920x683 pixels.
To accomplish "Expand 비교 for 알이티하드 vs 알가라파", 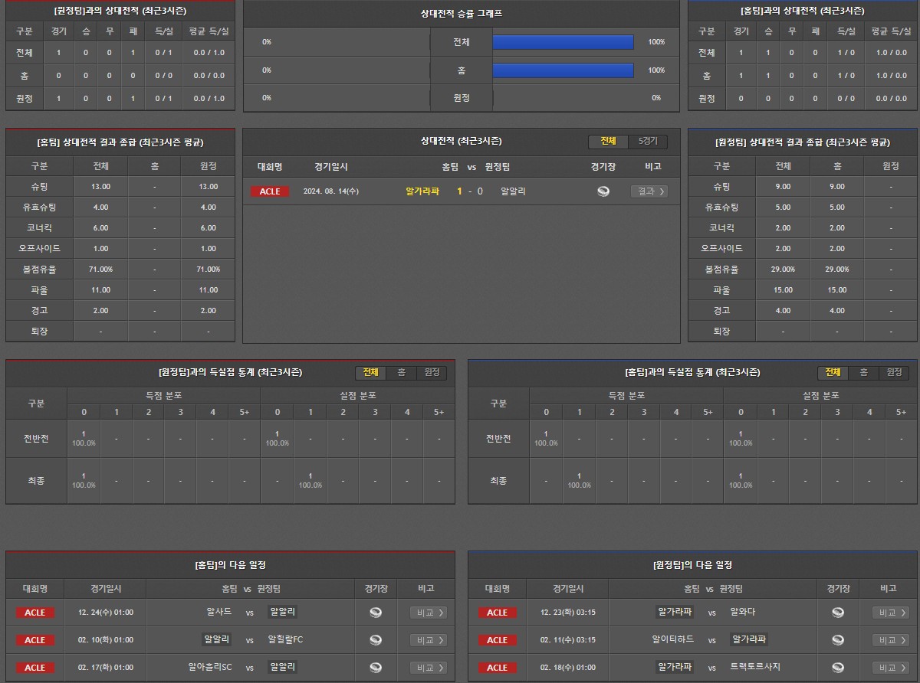I will [x=891, y=640].
